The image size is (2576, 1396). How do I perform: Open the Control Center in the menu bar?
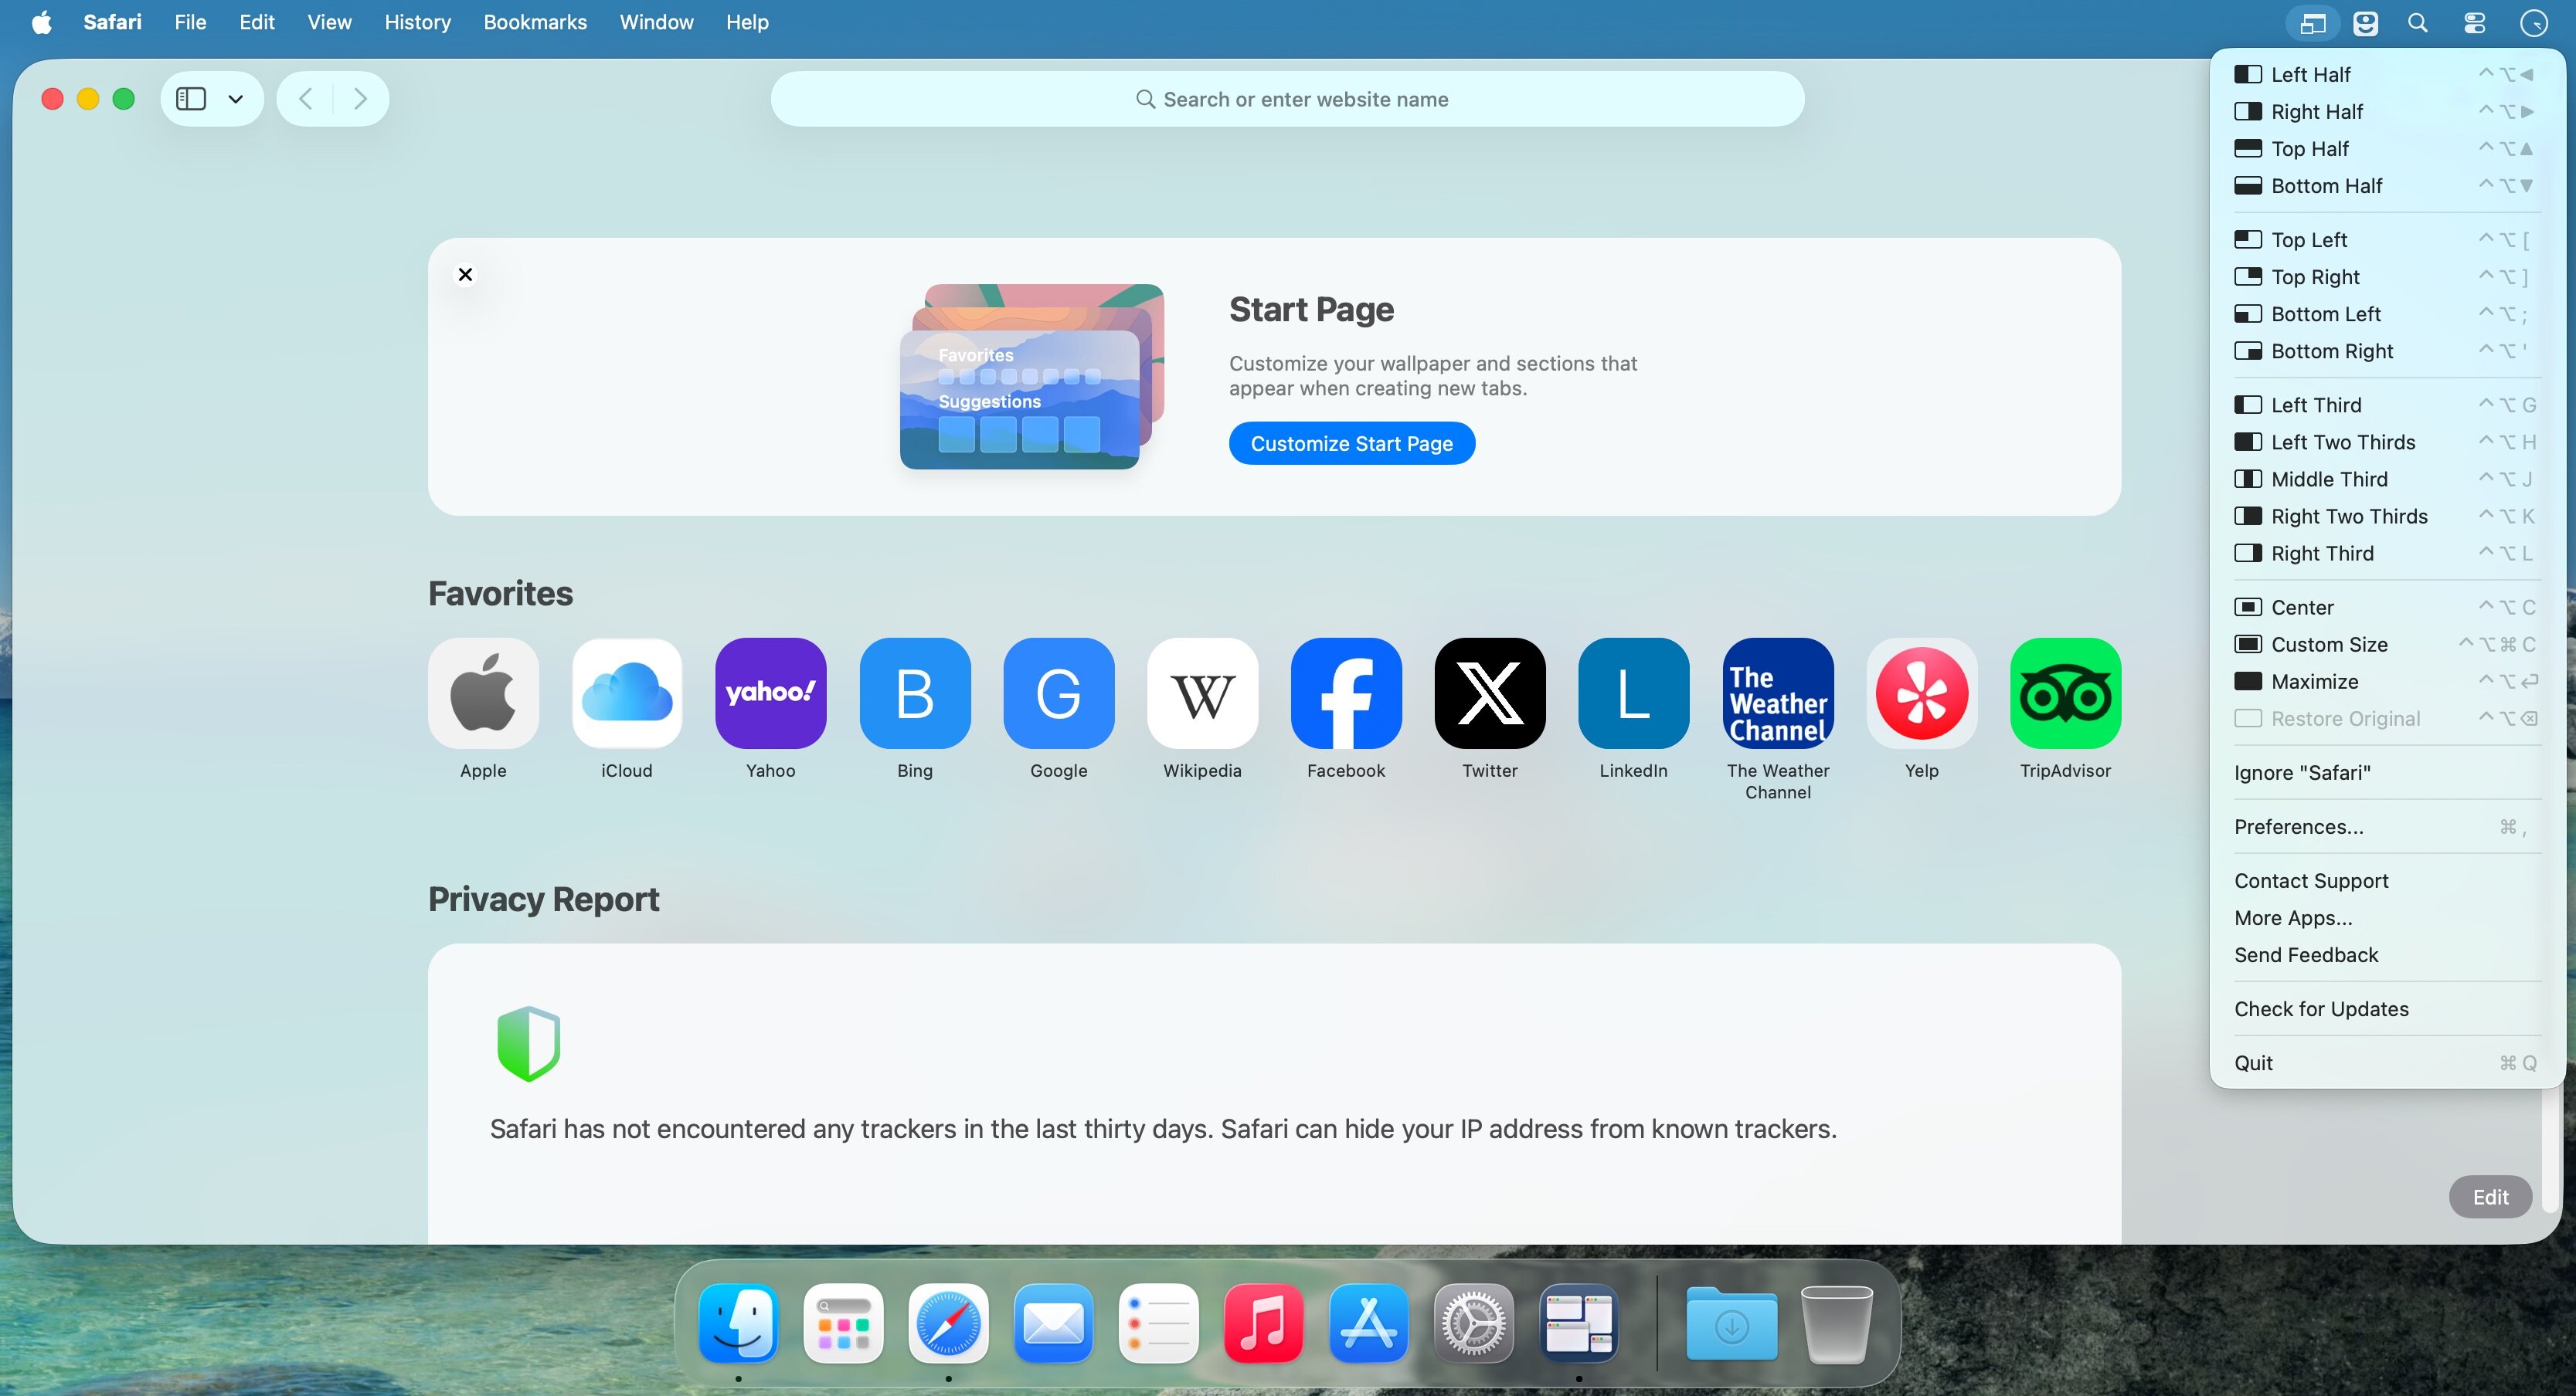click(x=2474, y=23)
